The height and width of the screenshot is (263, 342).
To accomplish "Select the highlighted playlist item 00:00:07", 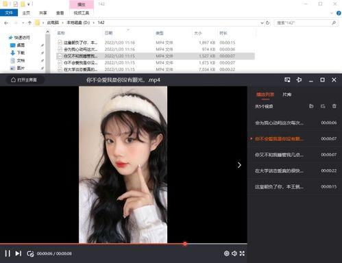I will 295,139.
